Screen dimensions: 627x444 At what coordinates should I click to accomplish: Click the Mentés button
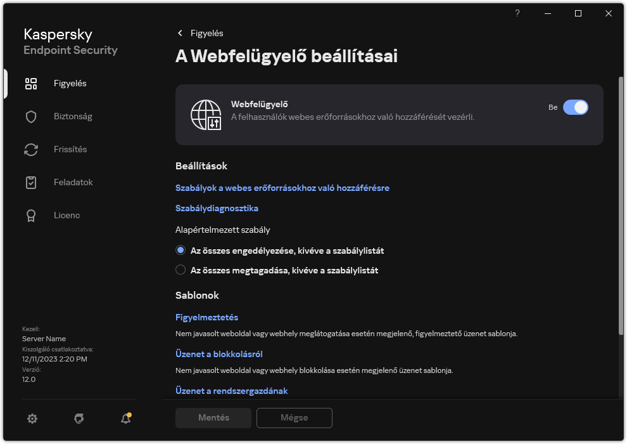213,418
